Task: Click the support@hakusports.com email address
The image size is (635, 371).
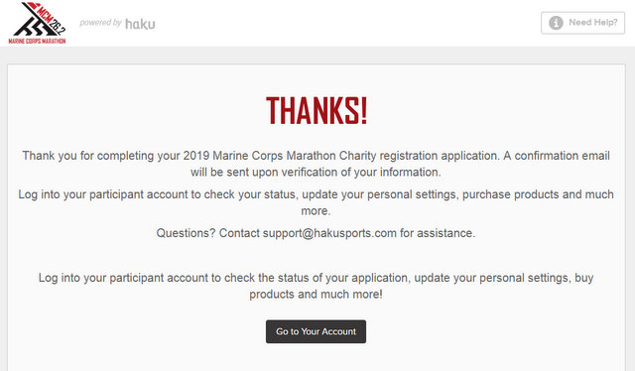Action: [329, 233]
